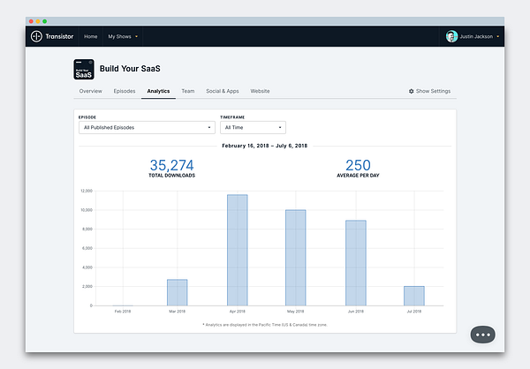Open the Social & Apps tab
The width and height of the screenshot is (530, 369).
tap(223, 91)
